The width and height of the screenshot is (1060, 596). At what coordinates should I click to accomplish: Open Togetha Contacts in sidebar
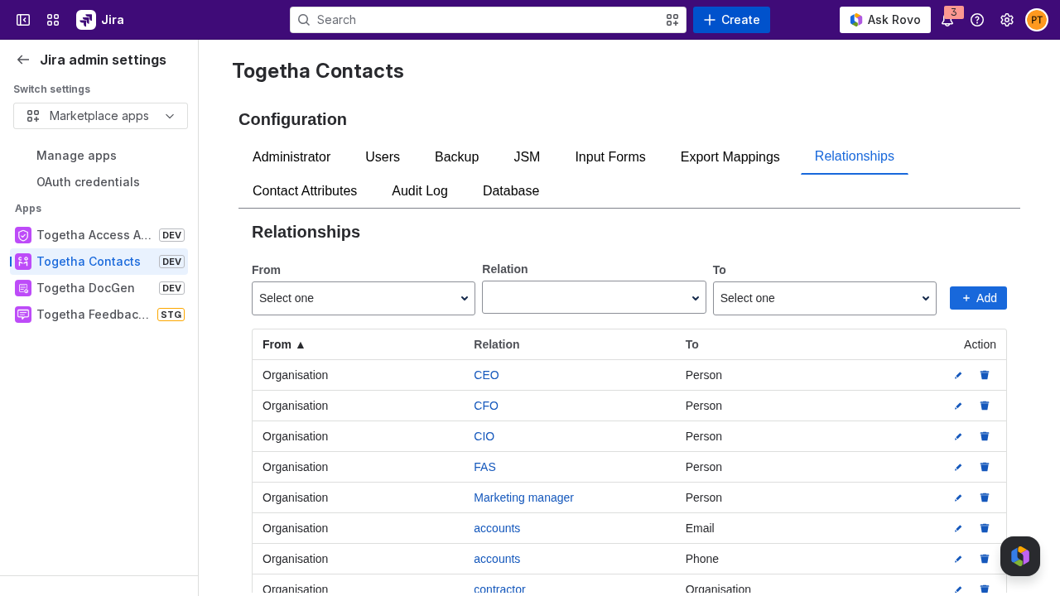coord(99,262)
